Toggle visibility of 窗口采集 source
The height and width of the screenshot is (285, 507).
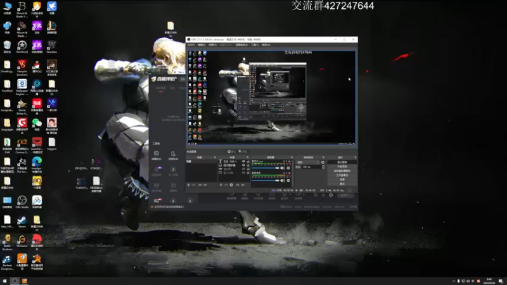(243, 173)
